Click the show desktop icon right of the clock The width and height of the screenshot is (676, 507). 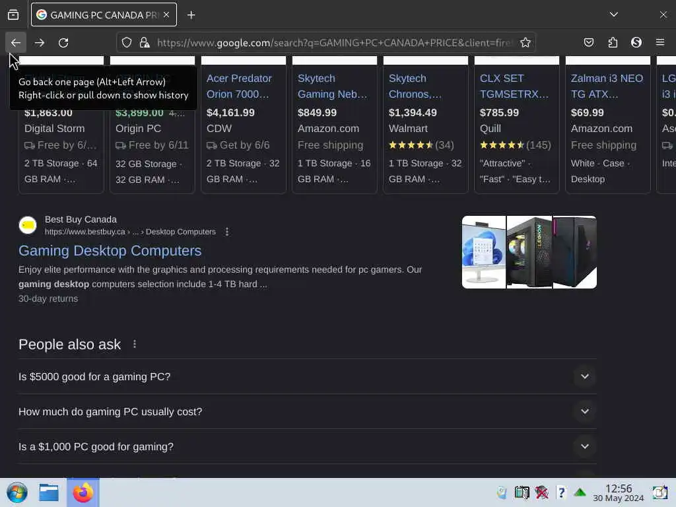coord(659,492)
